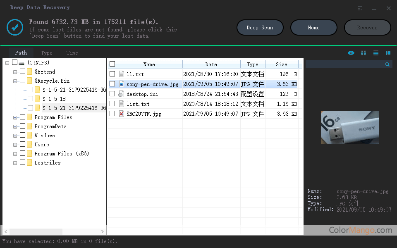397x248 pixels.
Task: Open the settings menu icon in title bar
Action: [360, 8]
